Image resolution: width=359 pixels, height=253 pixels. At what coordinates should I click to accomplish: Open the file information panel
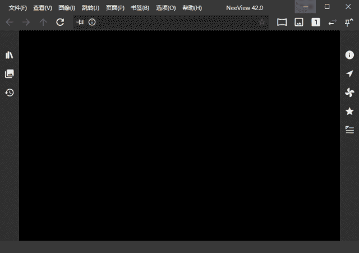tap(349, 55)
